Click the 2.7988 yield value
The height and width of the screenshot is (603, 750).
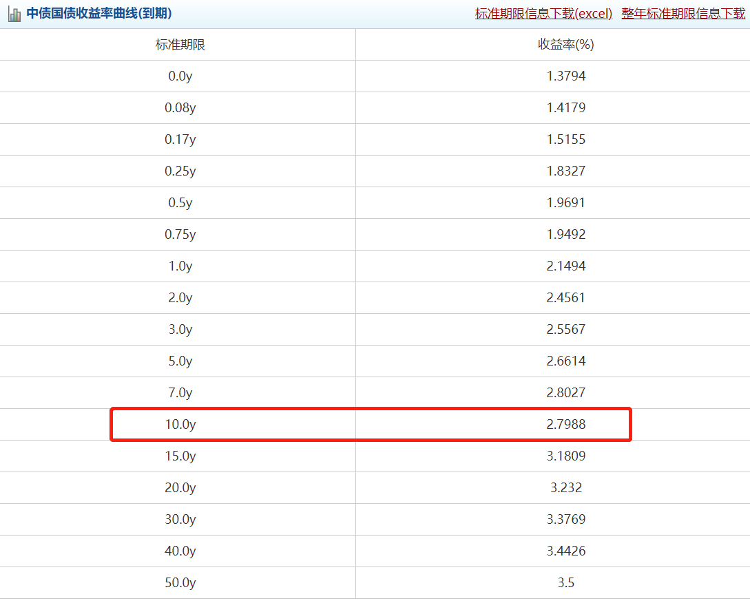click(x=565, y=425)
